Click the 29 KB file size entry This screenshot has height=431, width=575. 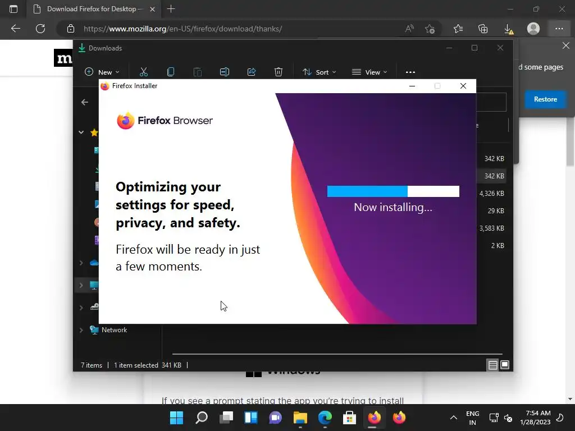click(496, 211)
